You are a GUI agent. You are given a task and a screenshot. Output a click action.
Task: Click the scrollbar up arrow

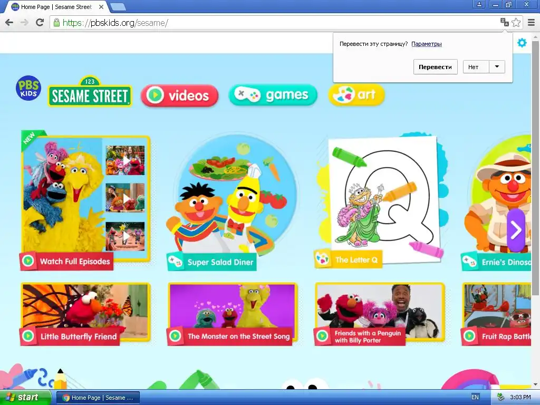click(x=535, y=36)
